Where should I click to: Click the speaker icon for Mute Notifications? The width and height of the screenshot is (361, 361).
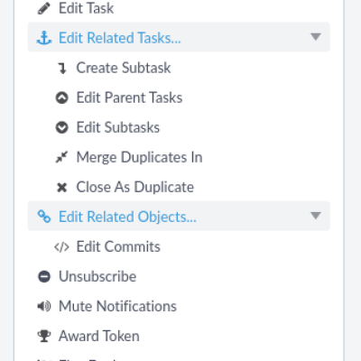pos(44,306)
